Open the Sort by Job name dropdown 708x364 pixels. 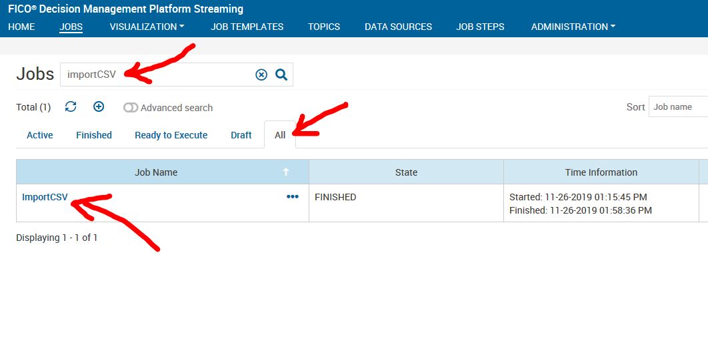(678, 106)
